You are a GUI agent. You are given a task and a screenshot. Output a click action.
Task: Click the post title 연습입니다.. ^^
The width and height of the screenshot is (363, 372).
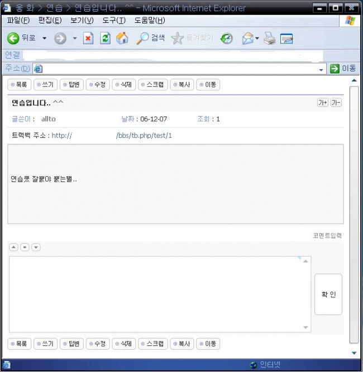37,103
